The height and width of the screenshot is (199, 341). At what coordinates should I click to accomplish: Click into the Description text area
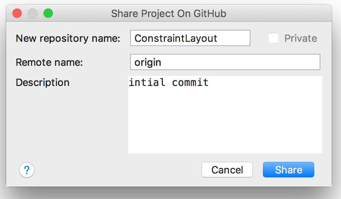225,115
